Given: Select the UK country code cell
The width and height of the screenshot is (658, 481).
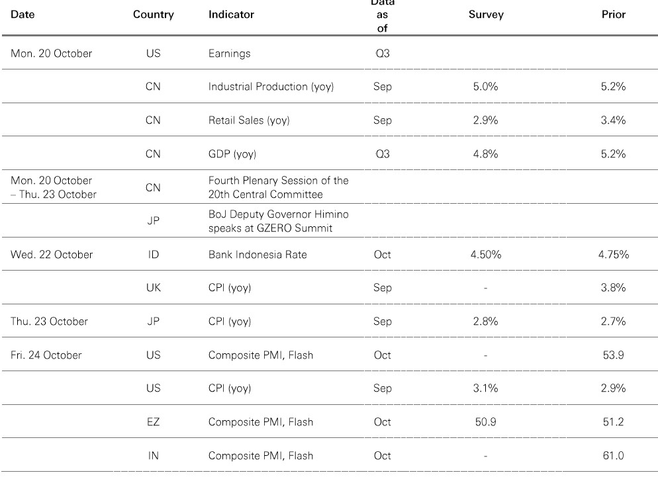Looking at the screenshot, I should [x=153, y=288].
